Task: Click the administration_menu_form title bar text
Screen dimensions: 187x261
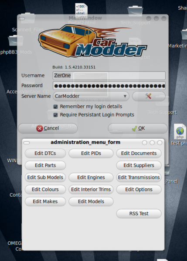Action: [x=85, y=142]
